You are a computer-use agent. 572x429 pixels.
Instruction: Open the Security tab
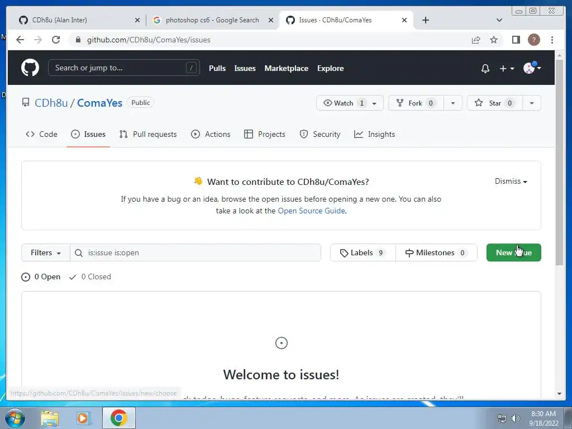coord(320,134)
